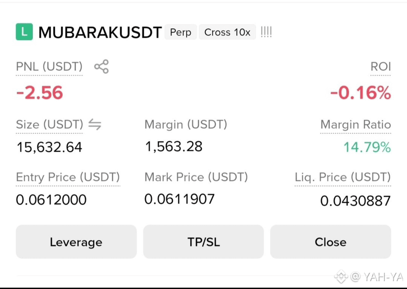Image resolution: width=407 pixels, height=289 pixels.
Task: Click the Margin (USDT) value 1,563.28
Action: coord(174,146)
